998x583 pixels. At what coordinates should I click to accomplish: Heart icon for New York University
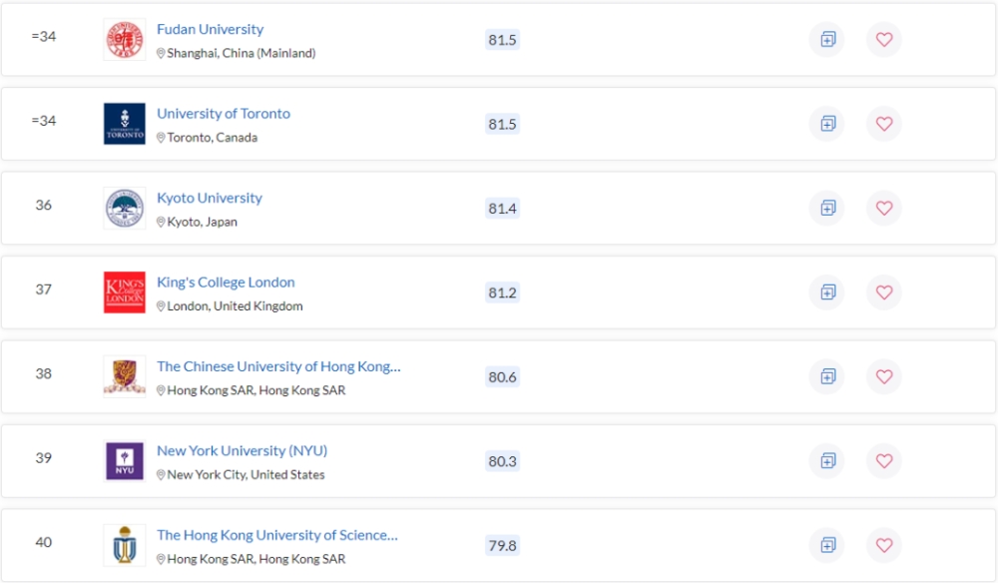click(x=884, y=461)
